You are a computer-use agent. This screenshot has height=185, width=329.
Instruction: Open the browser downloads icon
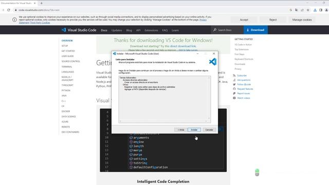(x=315, y=10)
